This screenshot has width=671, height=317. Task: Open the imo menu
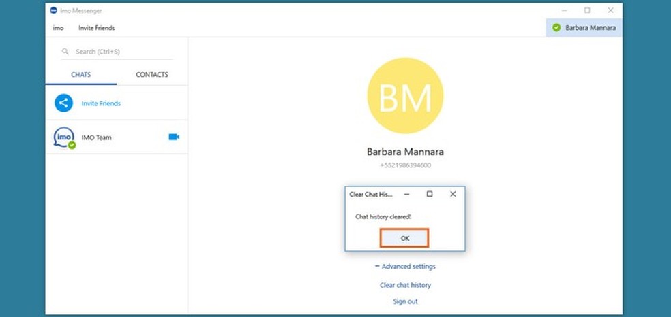[58, 28]
